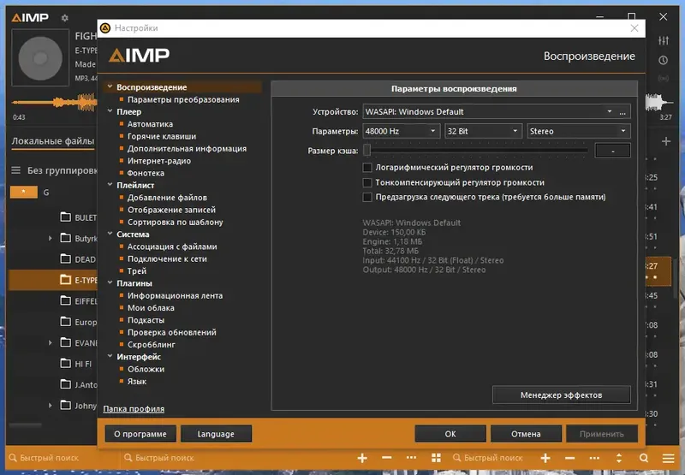Open device options ellipsis button
The width and height of the screenshot is (685, 475).
pyautogui.click(x=622, y=112)
